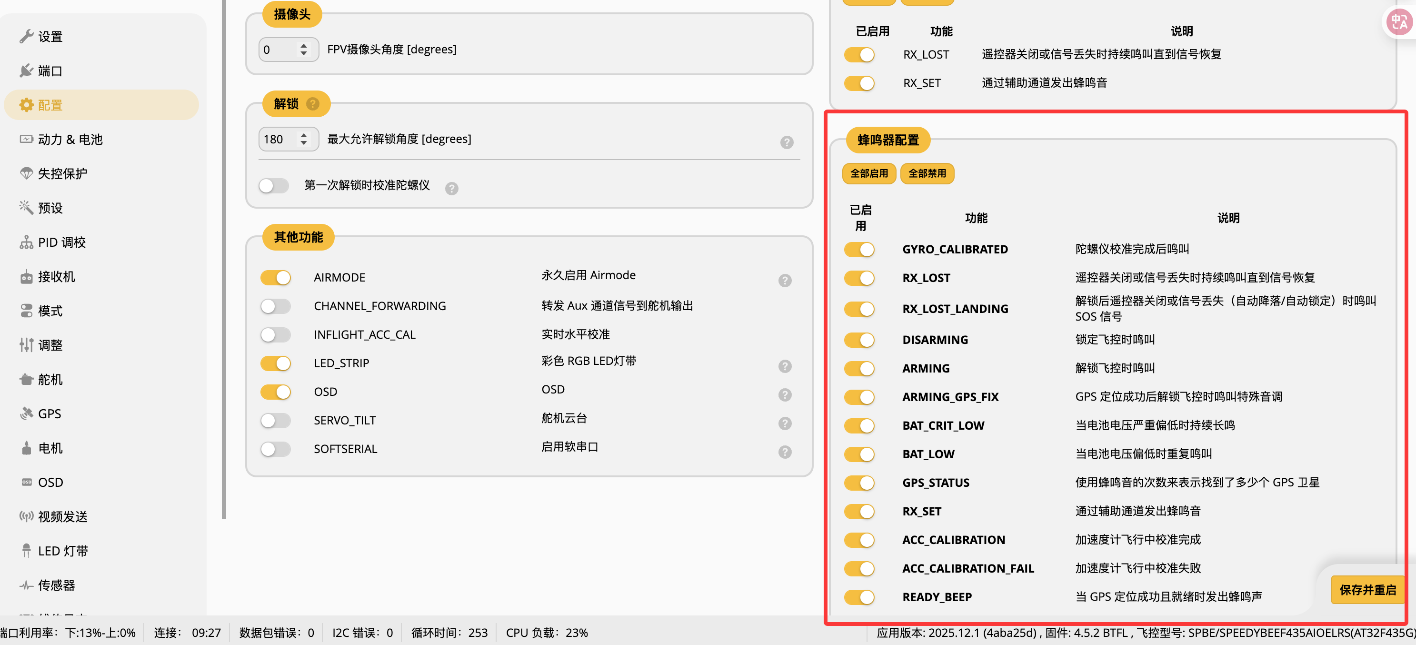Open 模式 switches icon

tap(26, 311)
